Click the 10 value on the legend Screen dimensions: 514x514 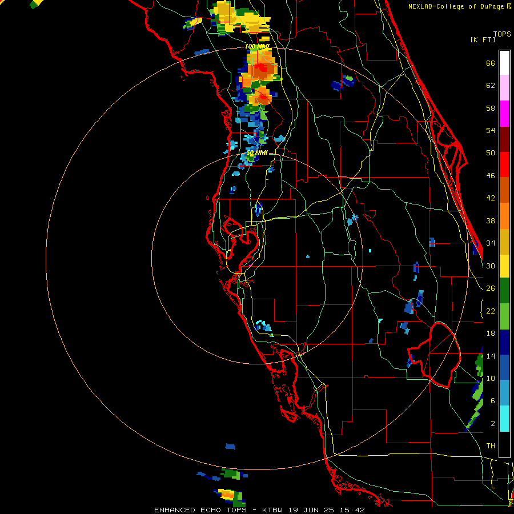(x=491, y=378)
